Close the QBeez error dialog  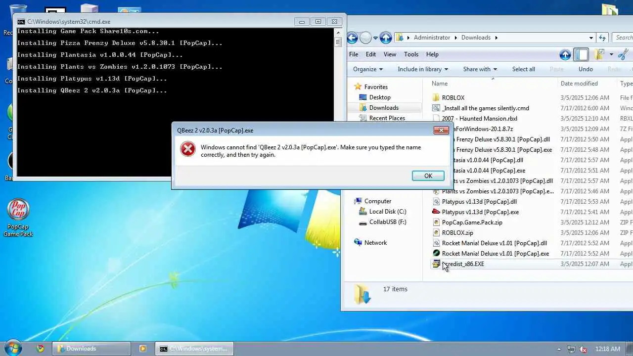coord(441,131)
